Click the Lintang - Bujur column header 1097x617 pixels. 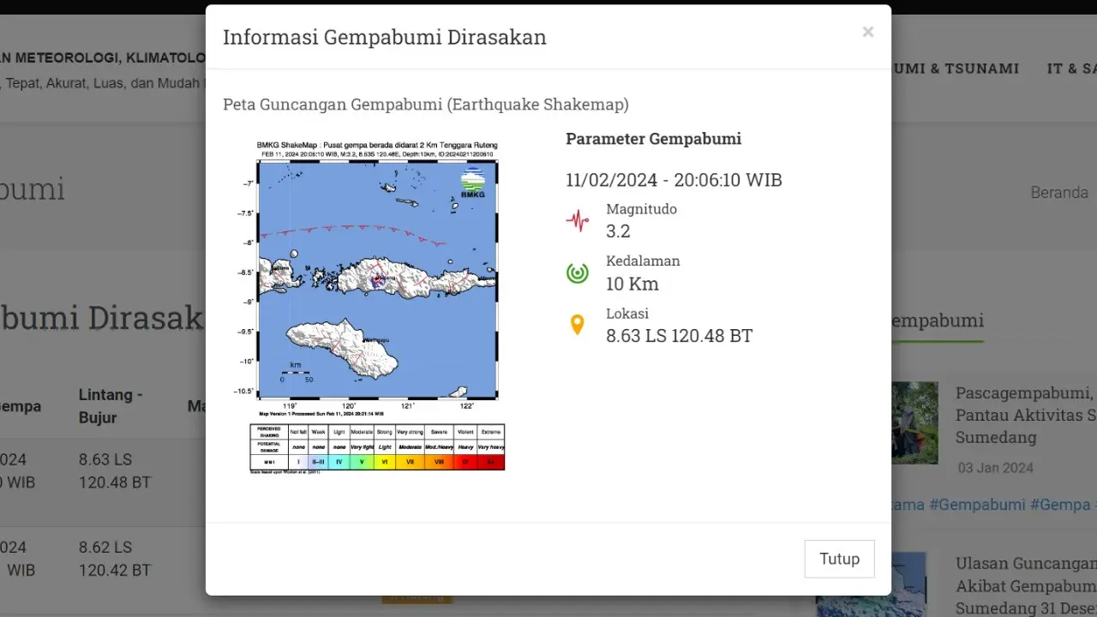point(111,406)
